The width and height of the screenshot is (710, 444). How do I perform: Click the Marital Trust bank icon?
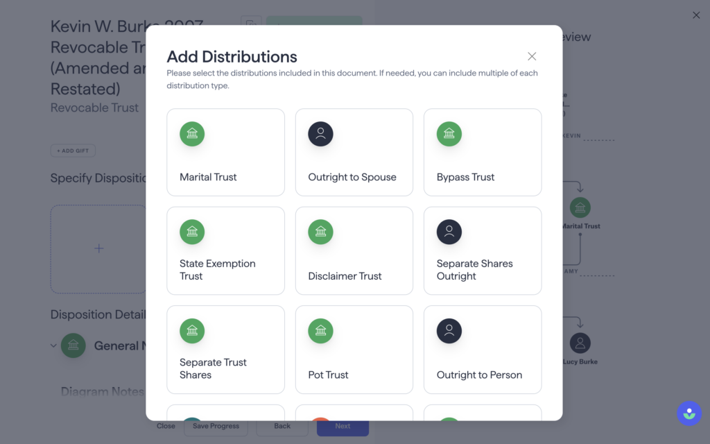click(192, 134)
